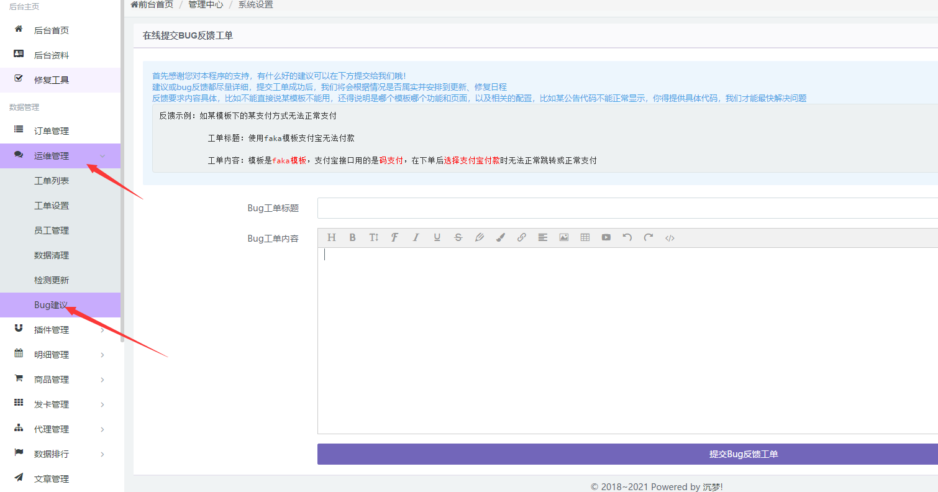This screenshot has height=492, width=938.
Task: Switch to source code view
Action: [669, 237]
